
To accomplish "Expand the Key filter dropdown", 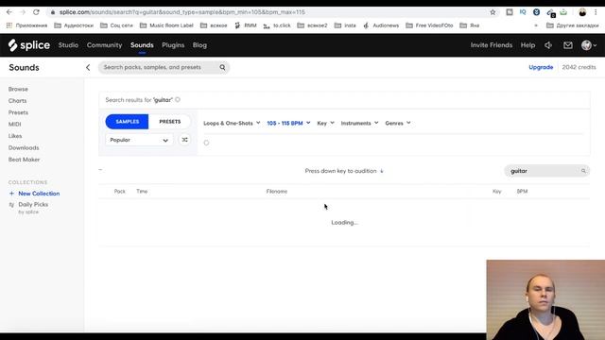I will (x=325, y=124).
